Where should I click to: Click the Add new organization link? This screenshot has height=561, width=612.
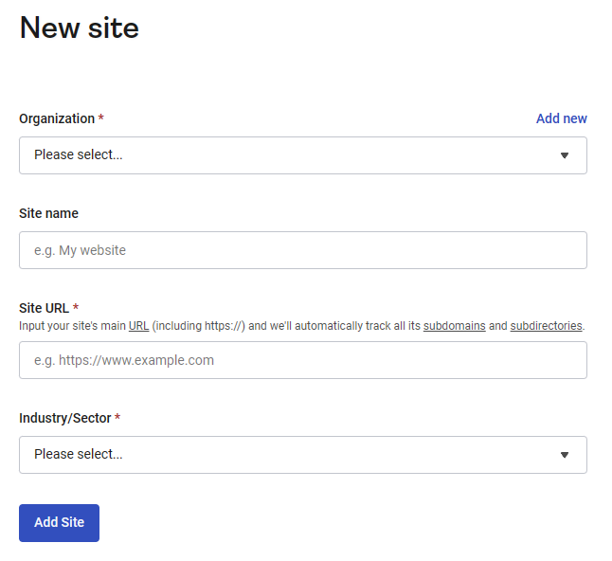(x=561, y=118)
